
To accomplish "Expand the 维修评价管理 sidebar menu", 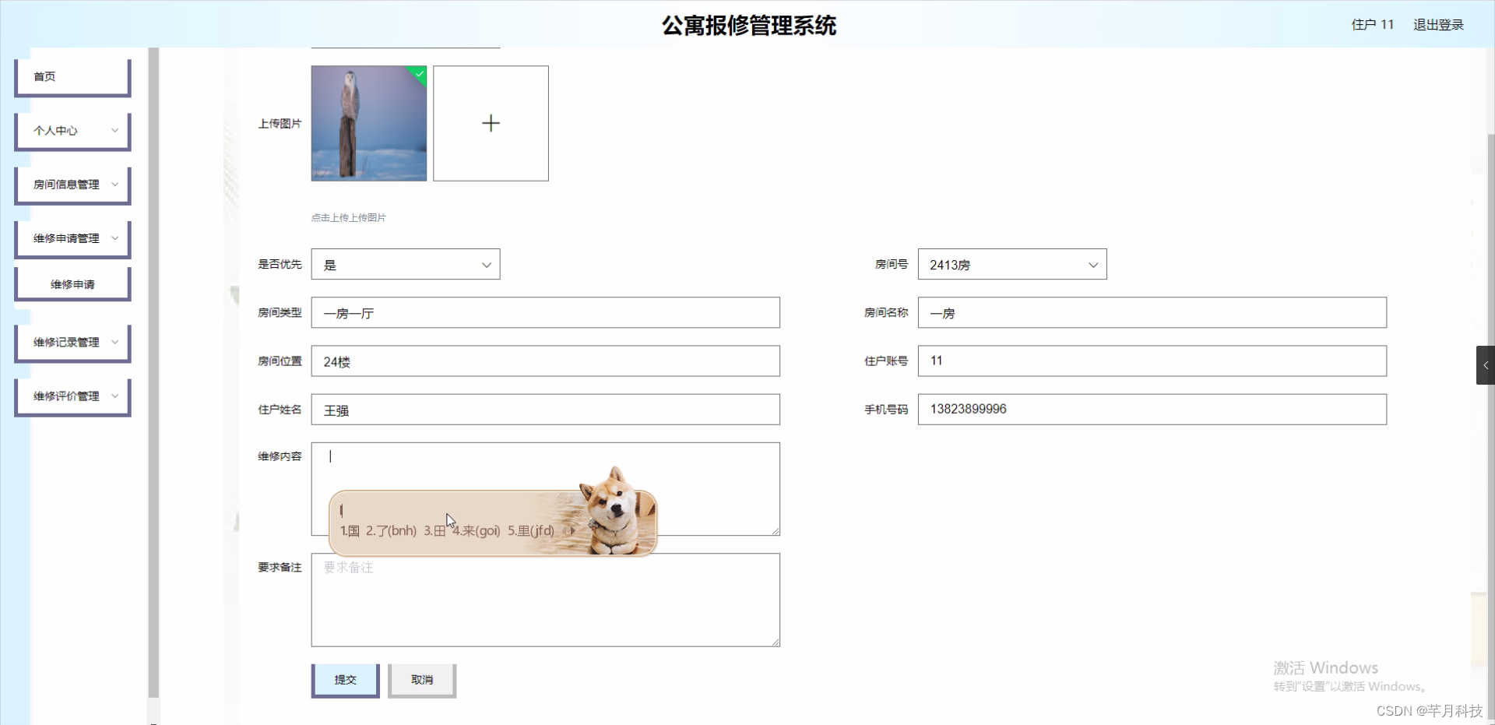I will (x=72, y=396).
